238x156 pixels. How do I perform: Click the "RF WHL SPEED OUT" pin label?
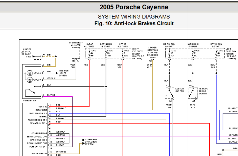click(x=37, y=143)
